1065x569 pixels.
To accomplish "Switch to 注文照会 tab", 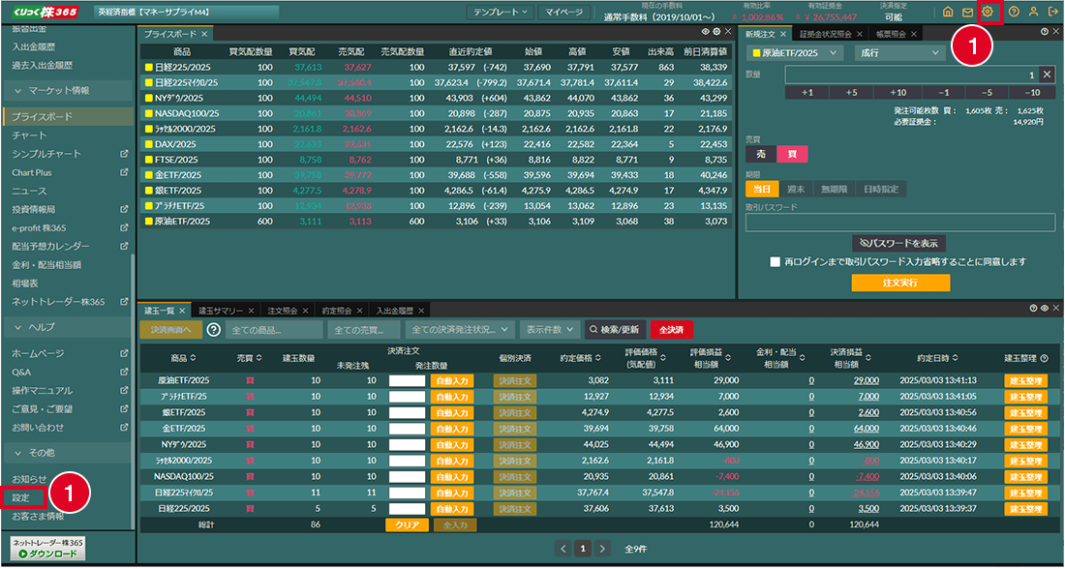I will (x=283, y=311).
